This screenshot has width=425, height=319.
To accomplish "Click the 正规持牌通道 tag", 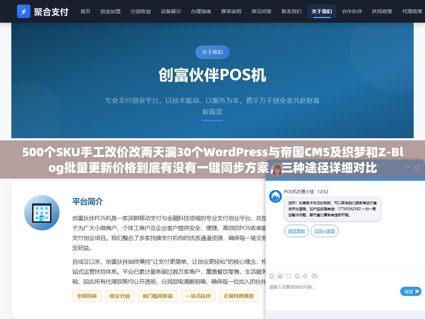I will pos(239,296).
